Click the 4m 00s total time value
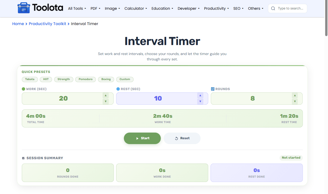The width and height of the screenshot is (328, 194). [36, 116]
